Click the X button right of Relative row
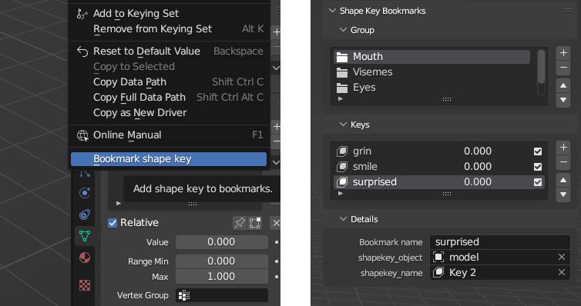 (x=276, y=223)
